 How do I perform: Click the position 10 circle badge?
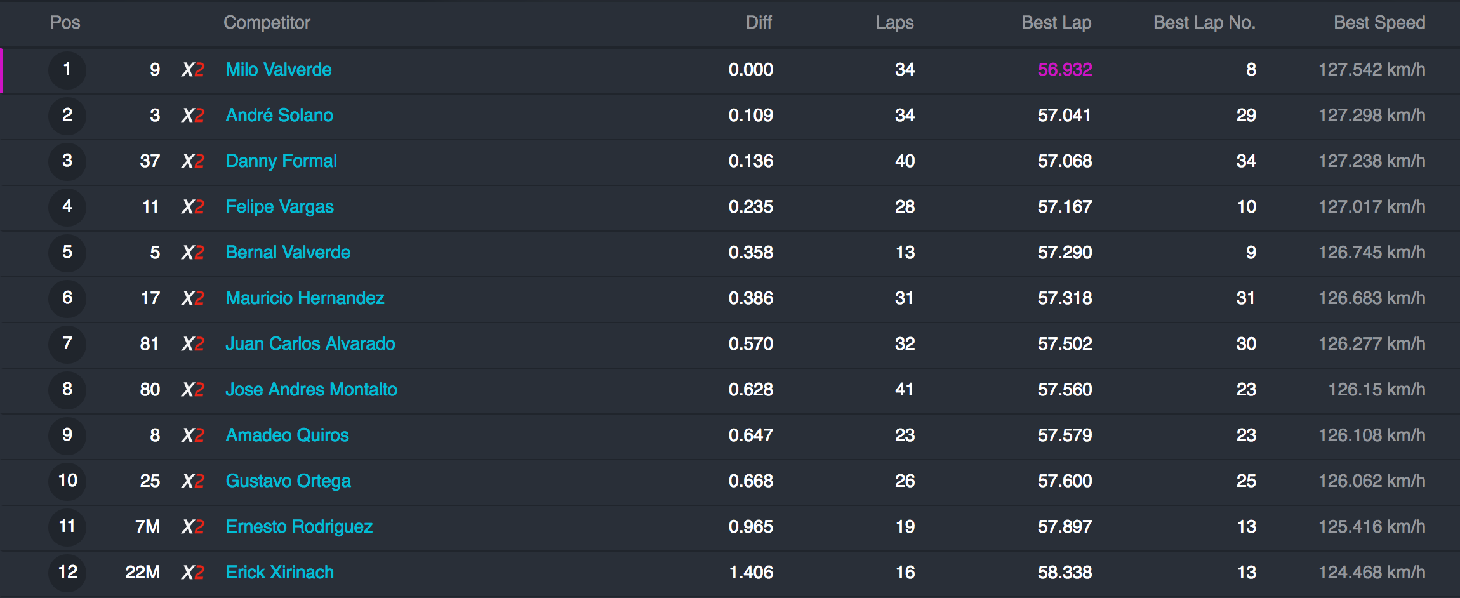click(x=67, y=481)
